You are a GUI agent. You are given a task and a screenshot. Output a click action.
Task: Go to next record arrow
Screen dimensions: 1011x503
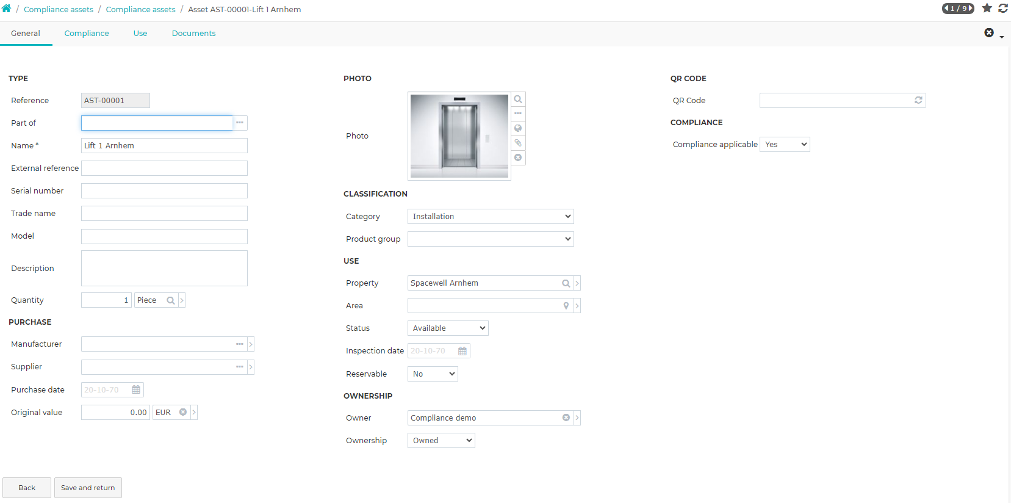[971, 9]
